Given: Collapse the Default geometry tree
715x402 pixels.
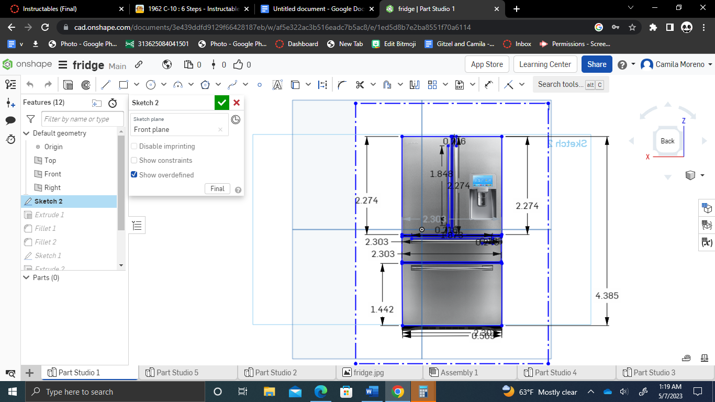Looking at the screenshot, I should click(x=26, y=133).
